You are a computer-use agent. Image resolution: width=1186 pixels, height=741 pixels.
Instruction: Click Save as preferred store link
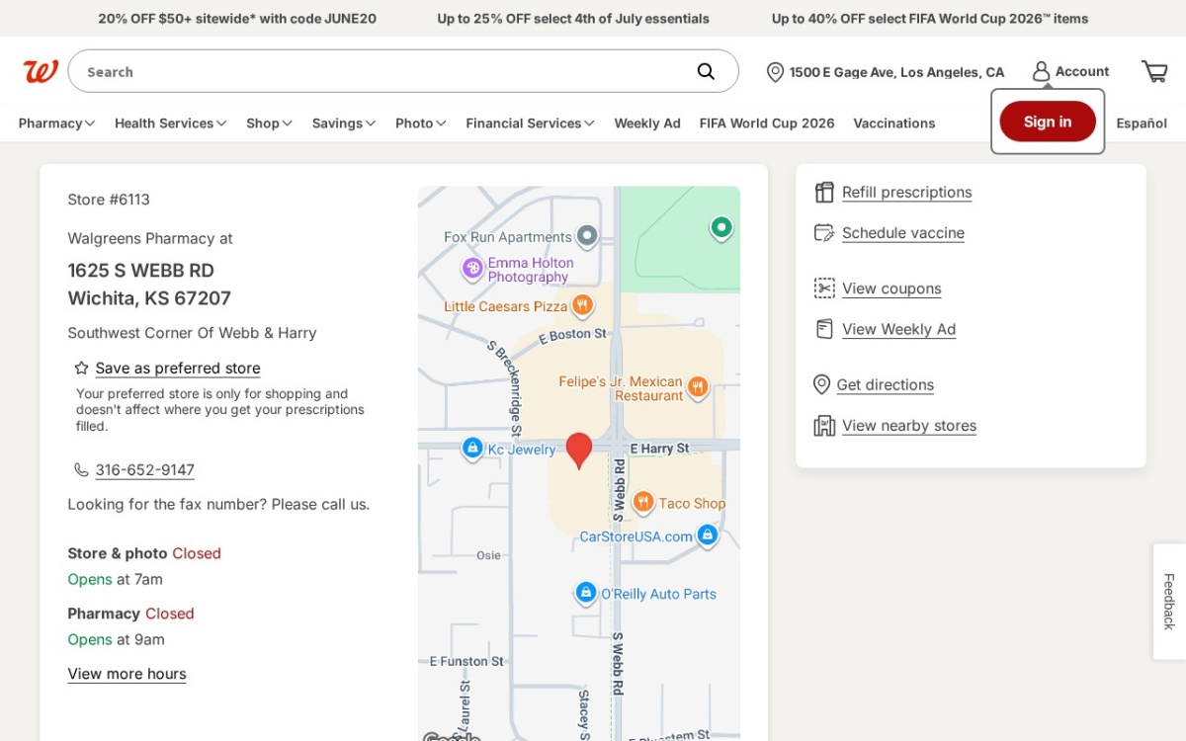pos(178,368)
